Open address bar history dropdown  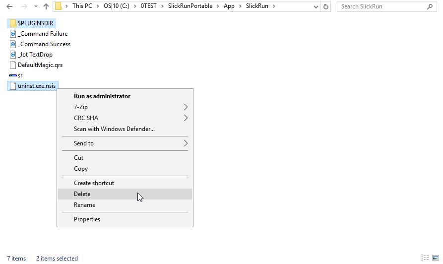coord(316,6)
